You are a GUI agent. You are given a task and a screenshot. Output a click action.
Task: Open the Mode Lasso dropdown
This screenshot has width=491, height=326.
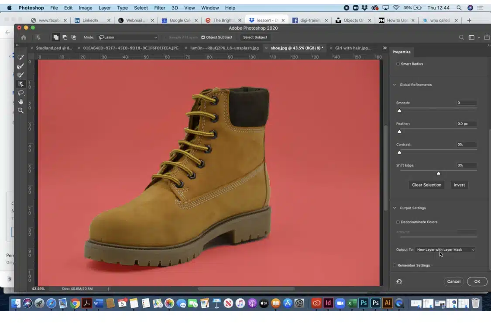[127, 38]
